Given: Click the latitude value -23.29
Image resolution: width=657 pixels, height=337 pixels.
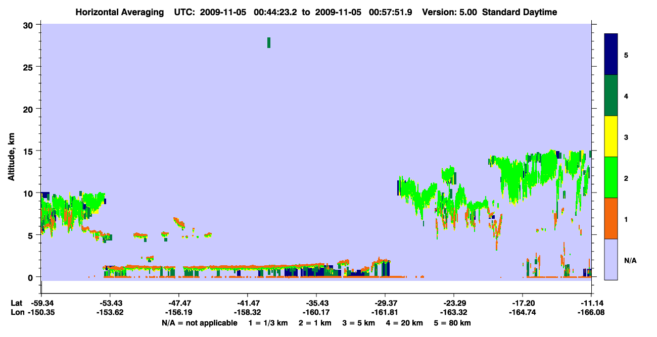Looking at the screenshot, I should [453, 303].
